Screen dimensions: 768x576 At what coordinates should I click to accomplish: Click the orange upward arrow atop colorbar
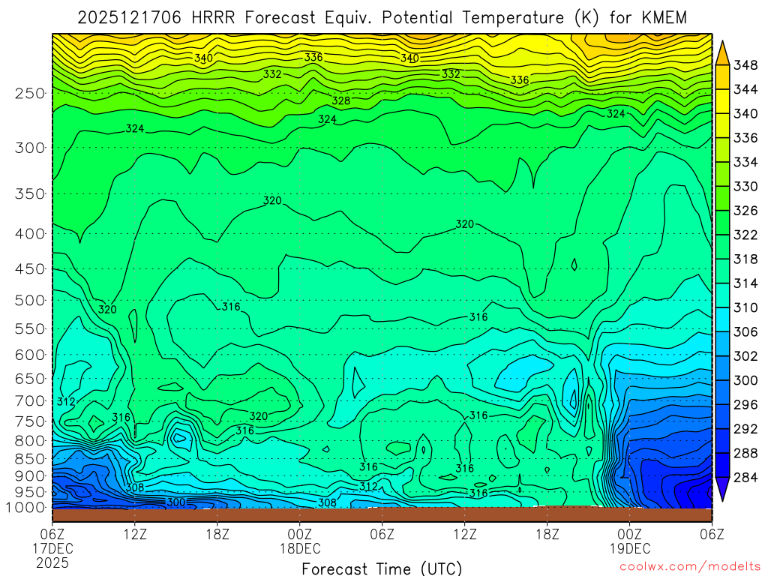(x=722, y=53)
